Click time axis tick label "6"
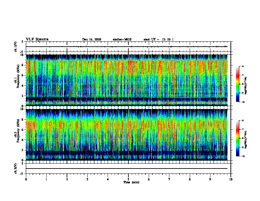The width and height of the screenshot is (260, 201). (149, 179)
